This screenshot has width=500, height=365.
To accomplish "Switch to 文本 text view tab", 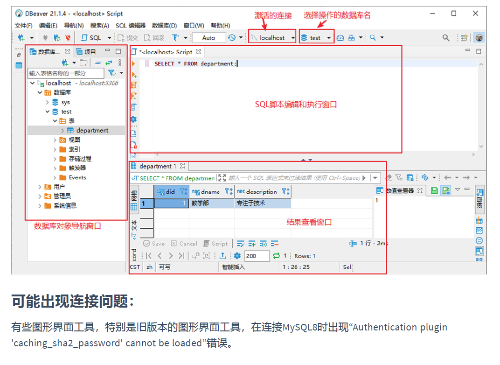I will [x=134, y=230].
